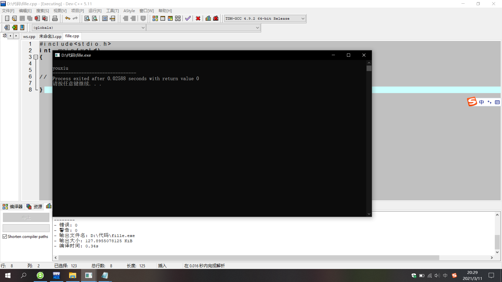Click the Find magnifier icon
This screenshot has height=282, width=502.
pyautogui.click(x=87, y=18)
